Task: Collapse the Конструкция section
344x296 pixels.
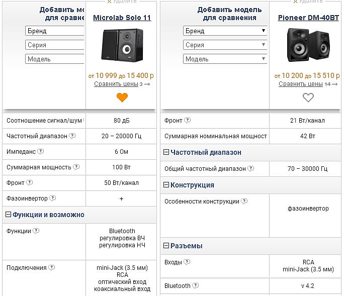Action: point(166,185)
